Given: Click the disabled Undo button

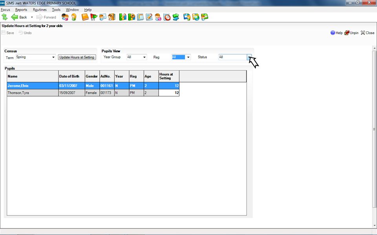Looking at the screenshot, I should [x=25, y=33].
